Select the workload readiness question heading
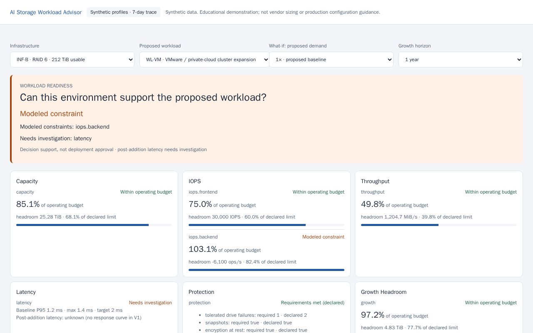This screenshot has width=533, height=333. 143,97
